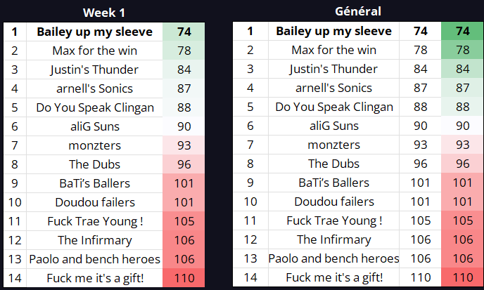
Task: Select Bailey up my sleeve in Week 1 table
Action: (94, 32)
